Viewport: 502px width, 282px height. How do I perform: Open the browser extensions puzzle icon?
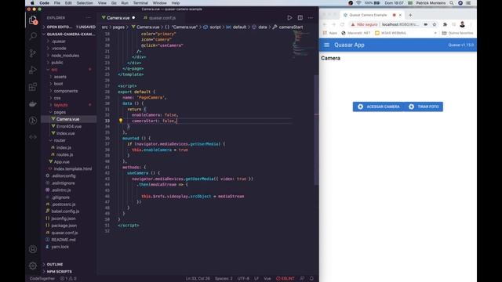point(445,24)
